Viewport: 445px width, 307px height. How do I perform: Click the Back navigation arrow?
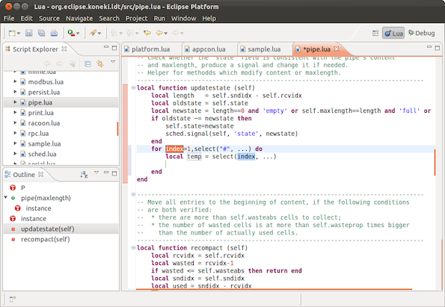pos(159,33)
